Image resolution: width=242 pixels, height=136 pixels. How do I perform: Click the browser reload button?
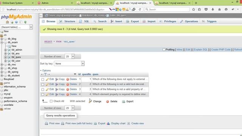pyautogui.click(x=140, y=9)
